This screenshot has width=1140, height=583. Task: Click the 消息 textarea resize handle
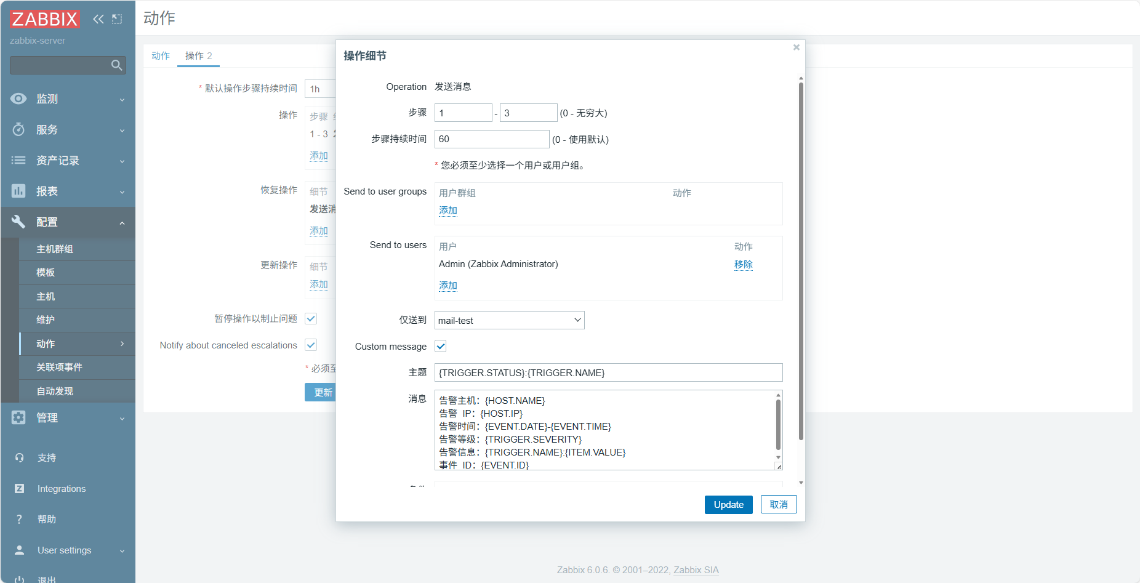[779, 467]
